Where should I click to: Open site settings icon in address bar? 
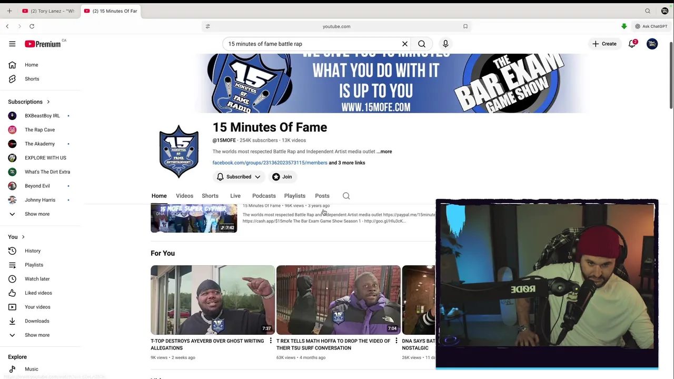tap(207, 26)
